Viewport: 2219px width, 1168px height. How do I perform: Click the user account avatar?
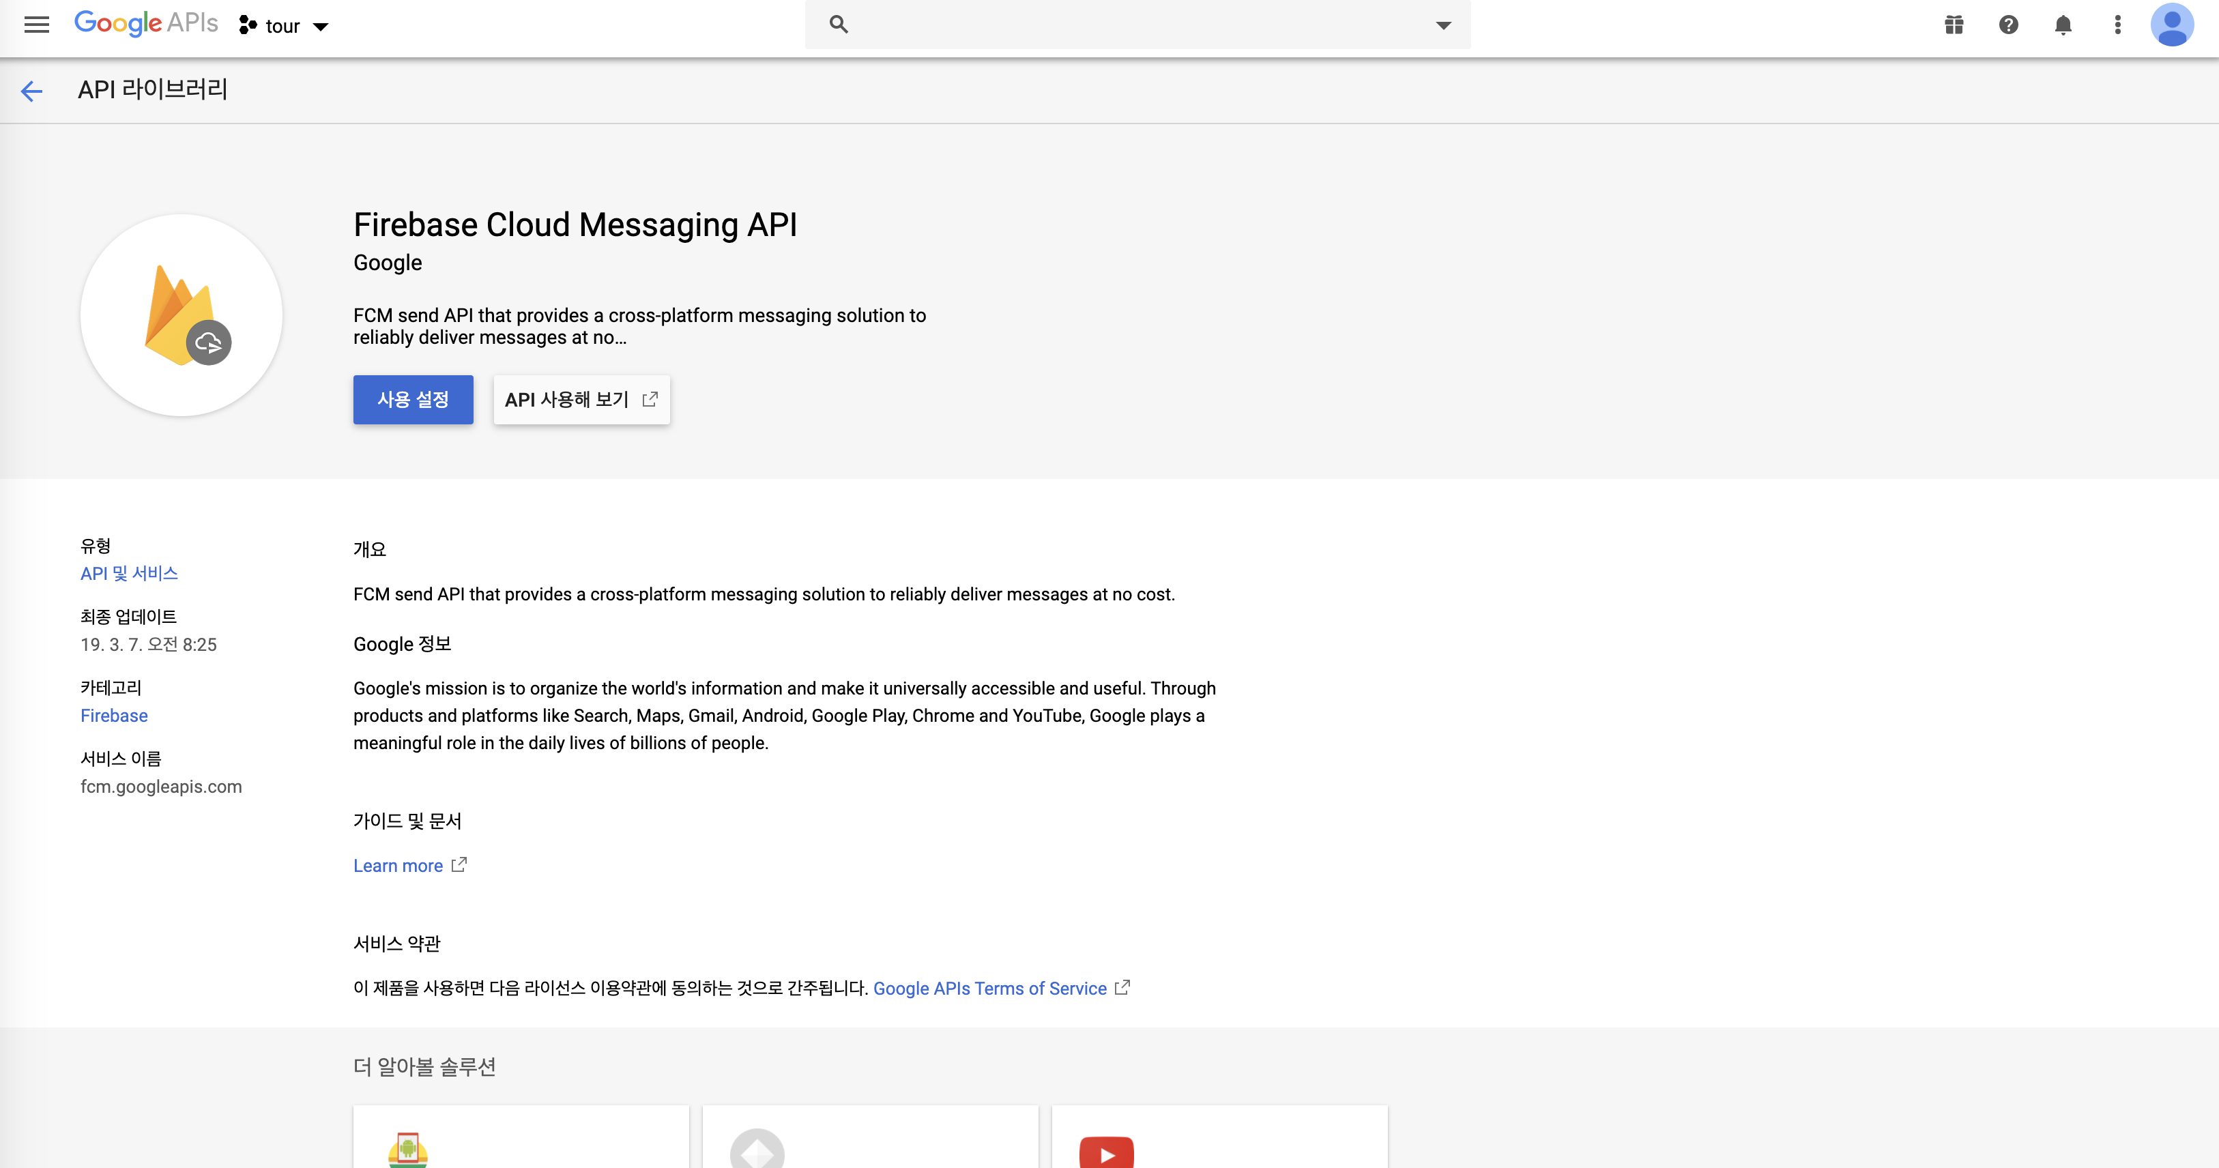[x=2172, y=25]
